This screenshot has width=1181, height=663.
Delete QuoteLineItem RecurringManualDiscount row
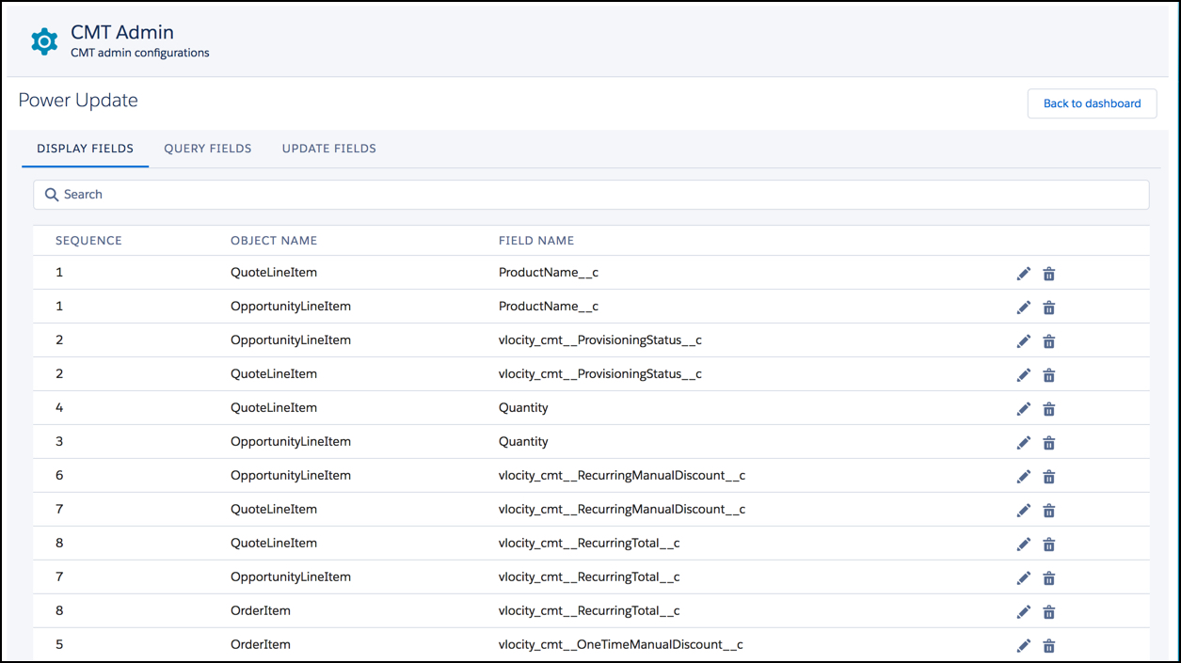tap(1049, 511)
